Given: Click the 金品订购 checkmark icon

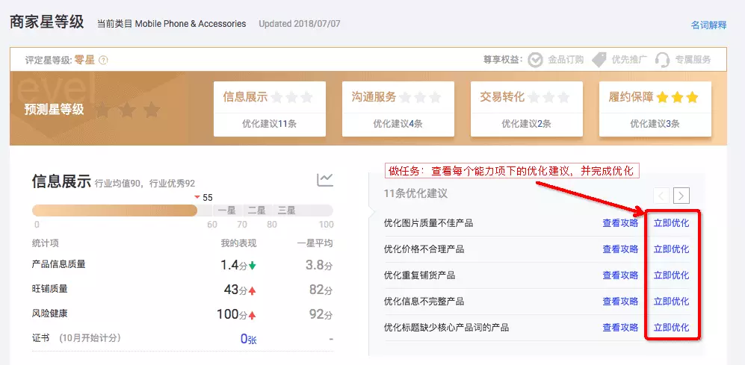Looking at the screenshot, I should pyautogui.click(x=535, y=60).
